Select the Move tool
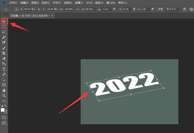194x133 pixels. pyautogui.click(x=4, y=21)
